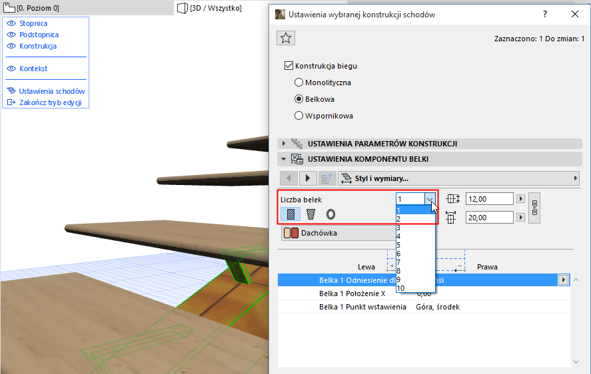Toggle the chain link dimensions button

tap(534, 208)
